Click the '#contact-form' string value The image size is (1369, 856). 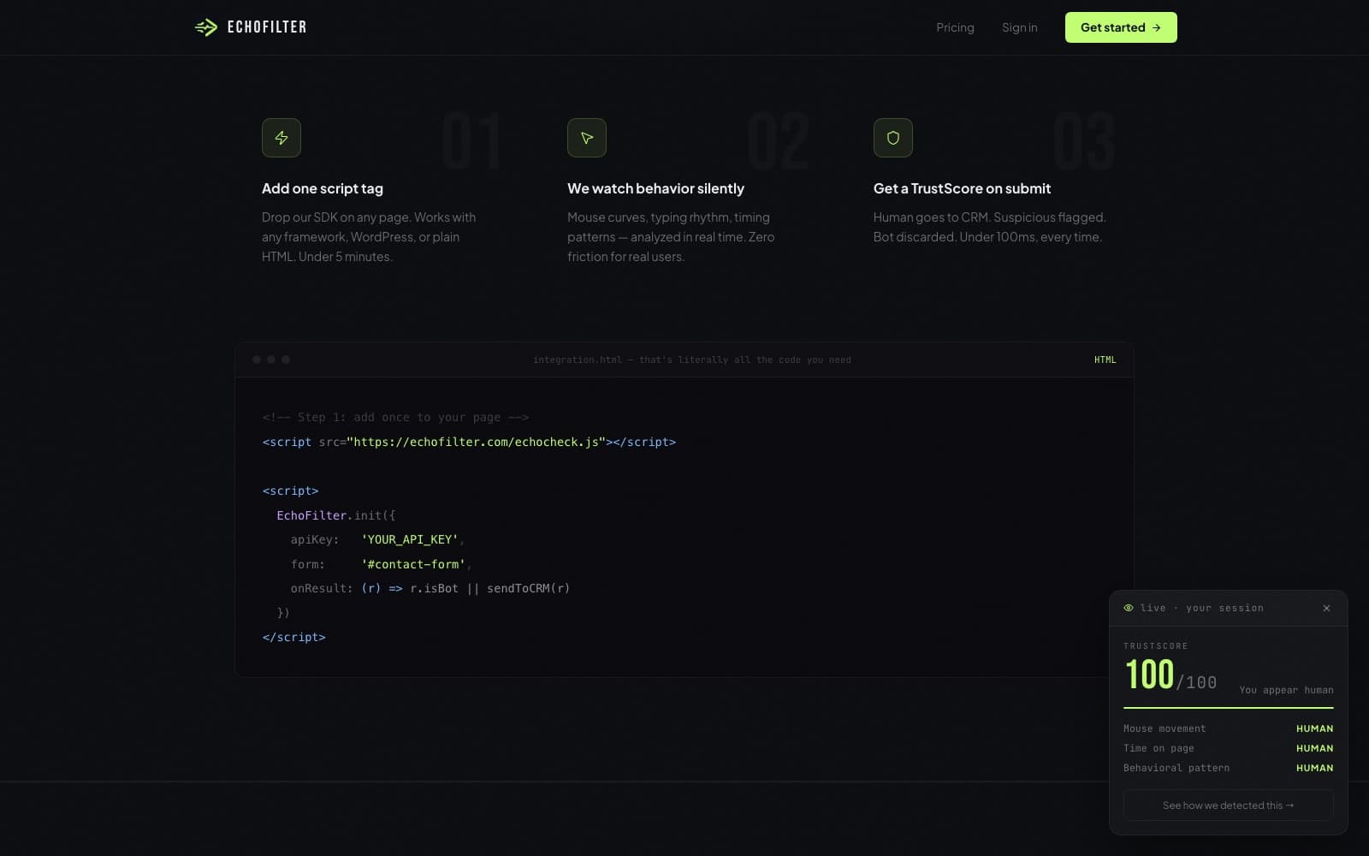[413, 564]
